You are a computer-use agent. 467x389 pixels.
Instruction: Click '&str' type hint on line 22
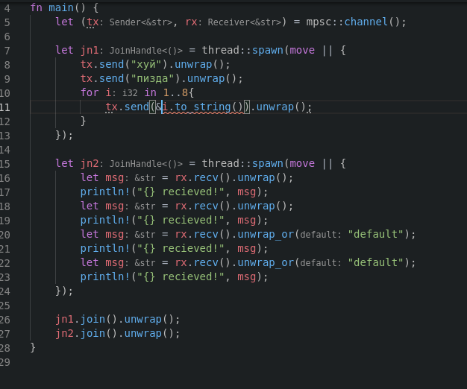point(145,263)
